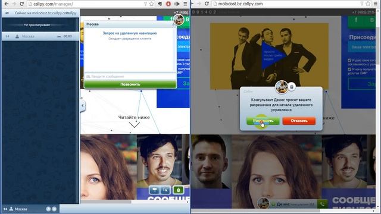The width and height of the screenshot is (381, 214).
Task: Click the speaker-shaped extension icon in left browser
Action: tap(177, 4)
